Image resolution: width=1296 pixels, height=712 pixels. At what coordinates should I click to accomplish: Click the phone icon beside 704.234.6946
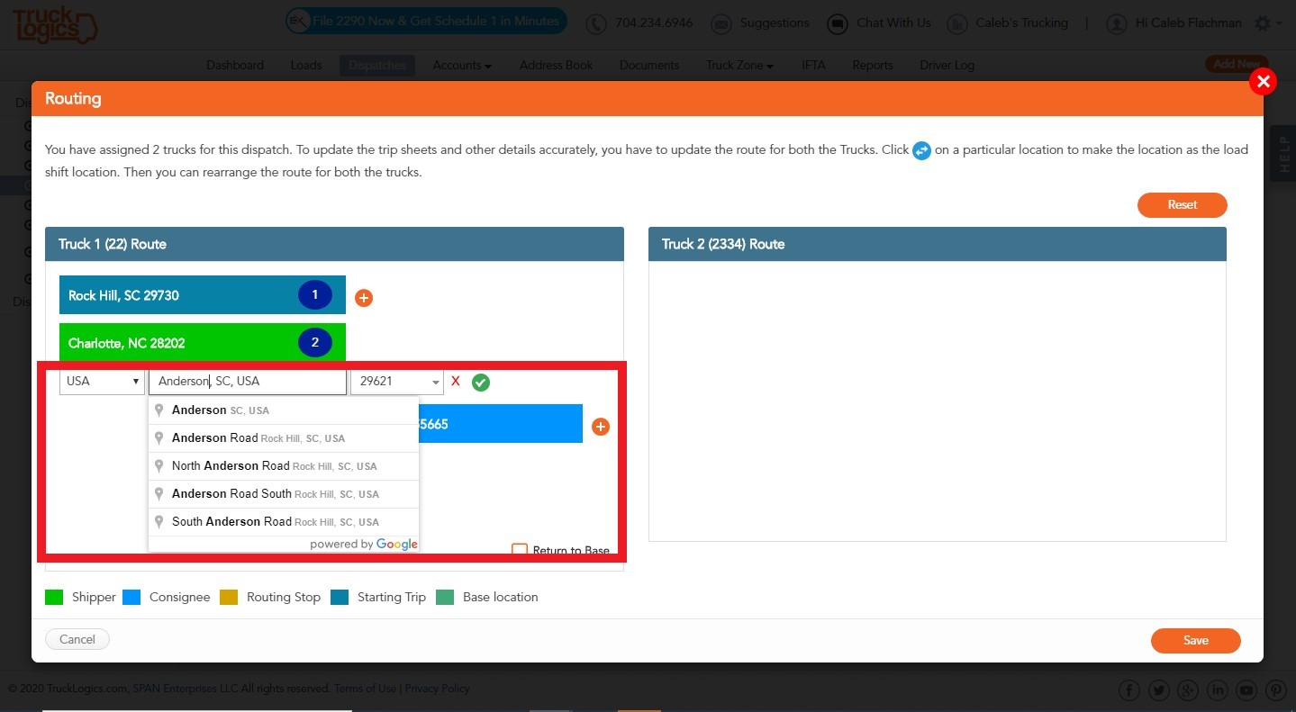point(596,23)
